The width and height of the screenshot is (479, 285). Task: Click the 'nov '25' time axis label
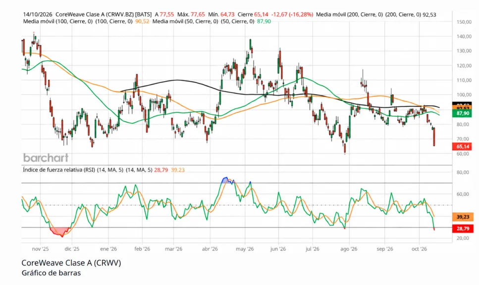point(40,249)
